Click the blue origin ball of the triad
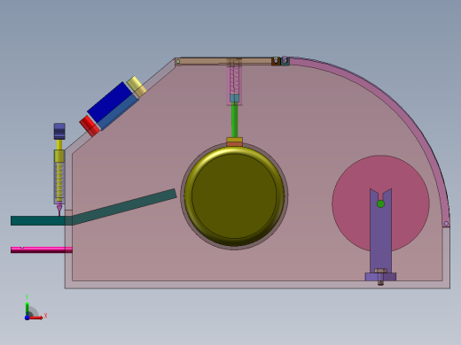Viewport: 461px width, 345px height. point(27,318)
